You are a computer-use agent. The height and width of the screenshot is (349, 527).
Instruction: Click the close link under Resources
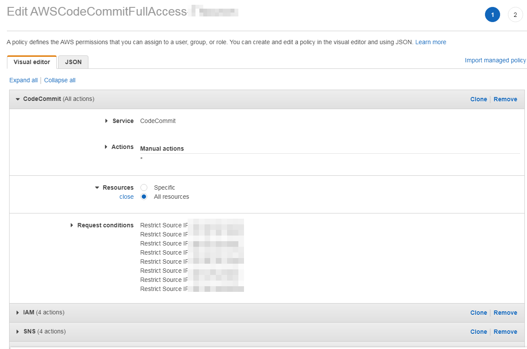point(127,197)
